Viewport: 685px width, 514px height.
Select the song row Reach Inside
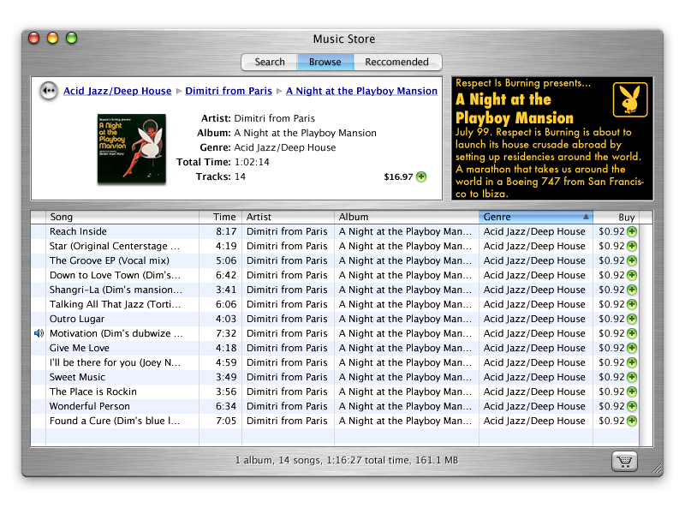[336, 231]
